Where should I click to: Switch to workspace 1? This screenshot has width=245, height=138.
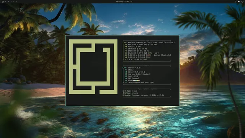point(6,2)
